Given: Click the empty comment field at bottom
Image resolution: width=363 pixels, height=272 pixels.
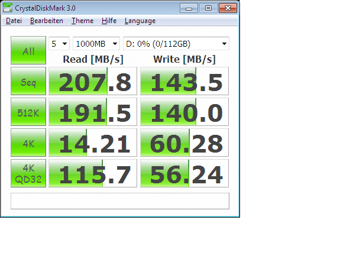Looking at the screenshot, I should [120, 201].
